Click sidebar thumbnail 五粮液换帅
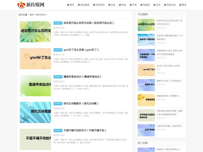This screenshot has width=203, height=152. click(x=146, y=55)
